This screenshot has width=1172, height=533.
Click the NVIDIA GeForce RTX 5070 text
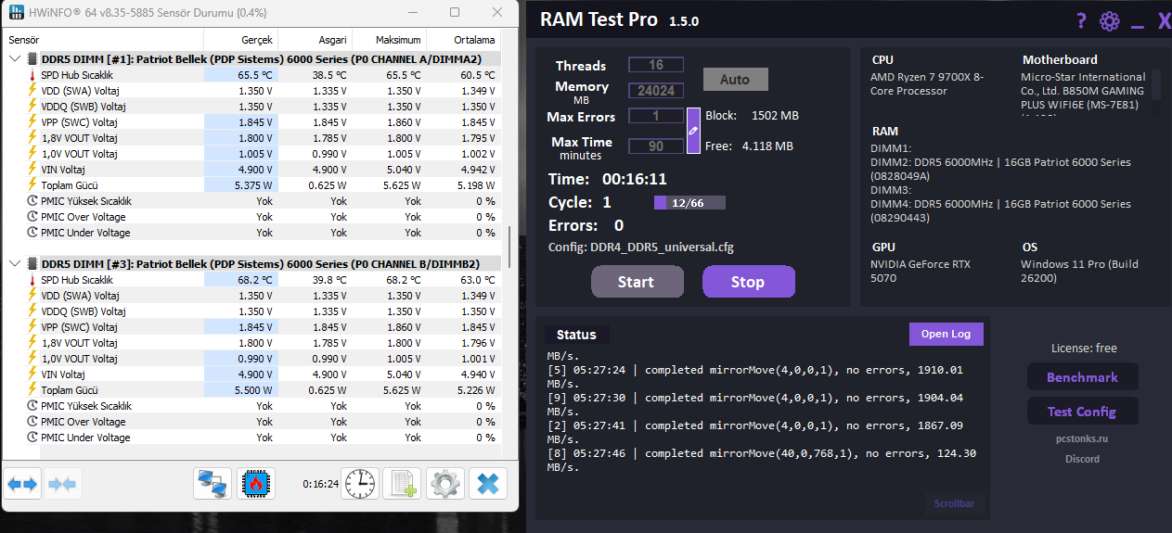click(x=921, y=271)
